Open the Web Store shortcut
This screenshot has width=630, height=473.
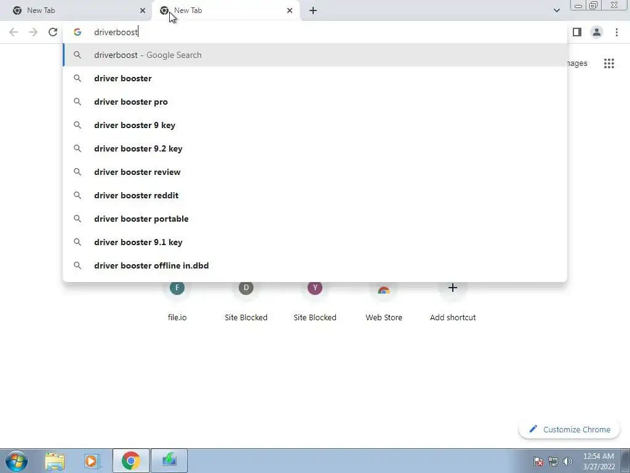pyautogui.click(x=384, y=302)
